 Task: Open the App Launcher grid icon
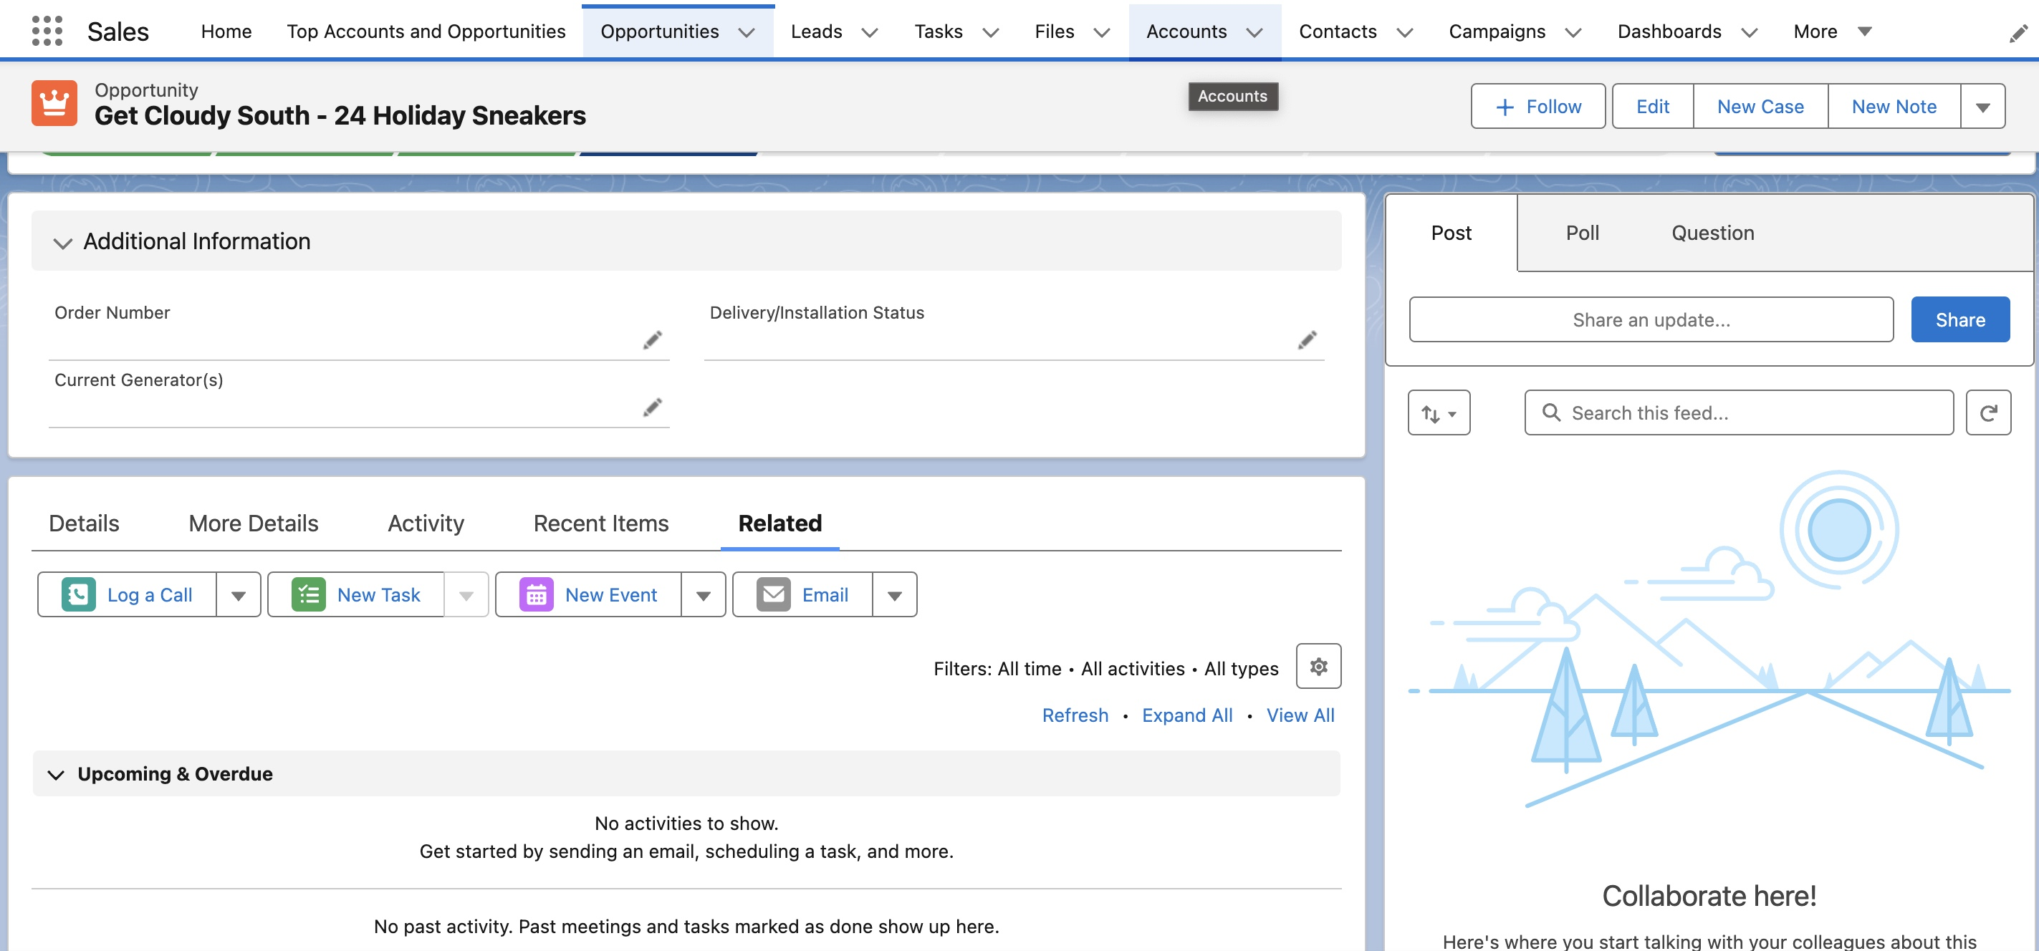(x=47, y=31)
